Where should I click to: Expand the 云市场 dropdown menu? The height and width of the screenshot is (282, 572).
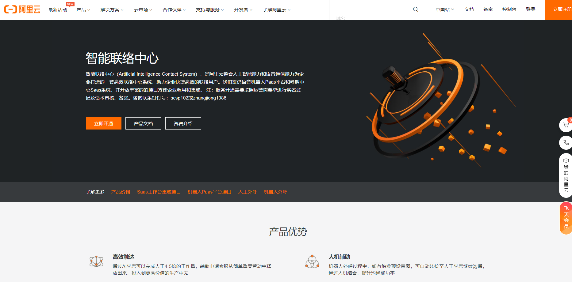coord(143,10)
